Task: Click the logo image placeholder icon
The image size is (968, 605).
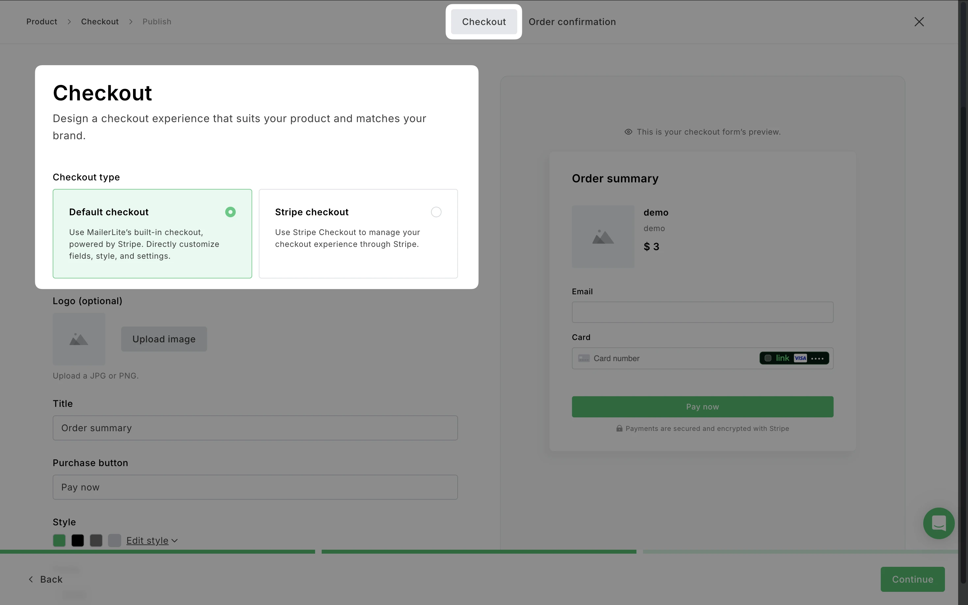Action: (79, 339)
